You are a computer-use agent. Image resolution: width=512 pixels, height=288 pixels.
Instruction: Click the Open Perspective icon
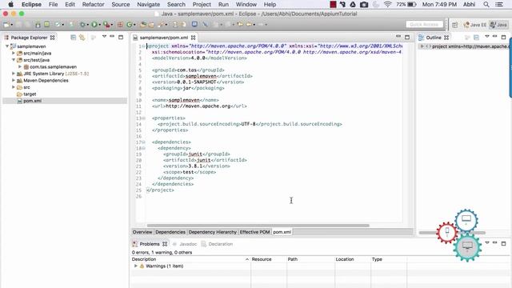[x=455, y=25]
